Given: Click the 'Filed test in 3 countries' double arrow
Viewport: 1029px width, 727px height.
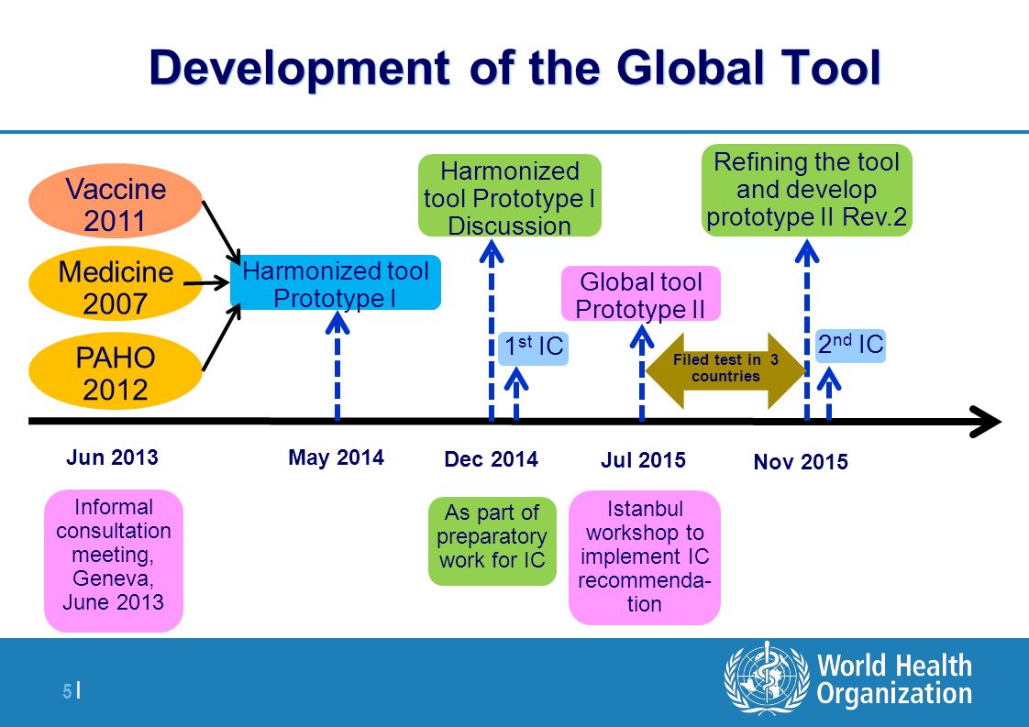Looking at the screenshot, I should (725, 369).
